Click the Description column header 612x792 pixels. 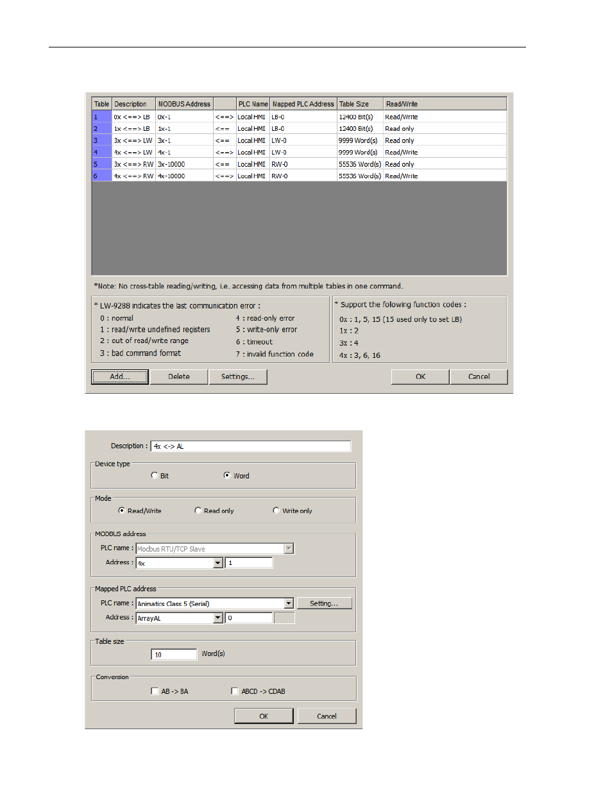pos(134,104)
